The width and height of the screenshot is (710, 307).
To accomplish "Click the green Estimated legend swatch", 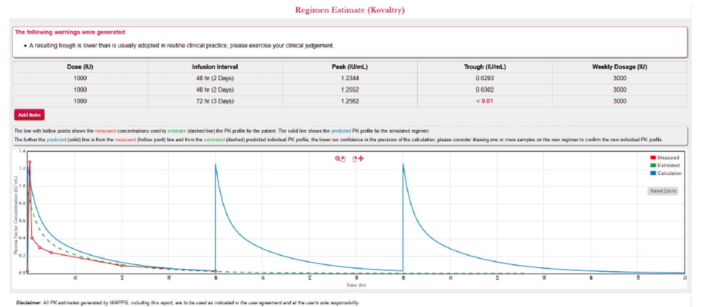I will coord(653,165).
